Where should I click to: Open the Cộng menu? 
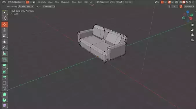pos(57,2)
